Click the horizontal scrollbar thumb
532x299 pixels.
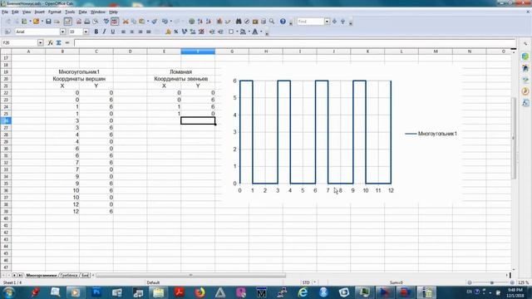[190, 275]
